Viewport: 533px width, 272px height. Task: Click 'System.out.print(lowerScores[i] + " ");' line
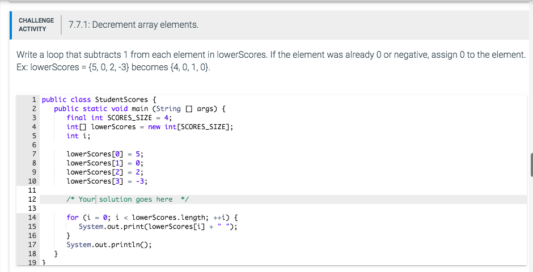tap(158, 227)
